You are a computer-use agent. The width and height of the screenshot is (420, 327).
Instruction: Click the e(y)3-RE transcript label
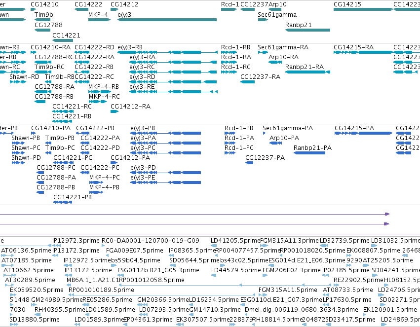142,87
